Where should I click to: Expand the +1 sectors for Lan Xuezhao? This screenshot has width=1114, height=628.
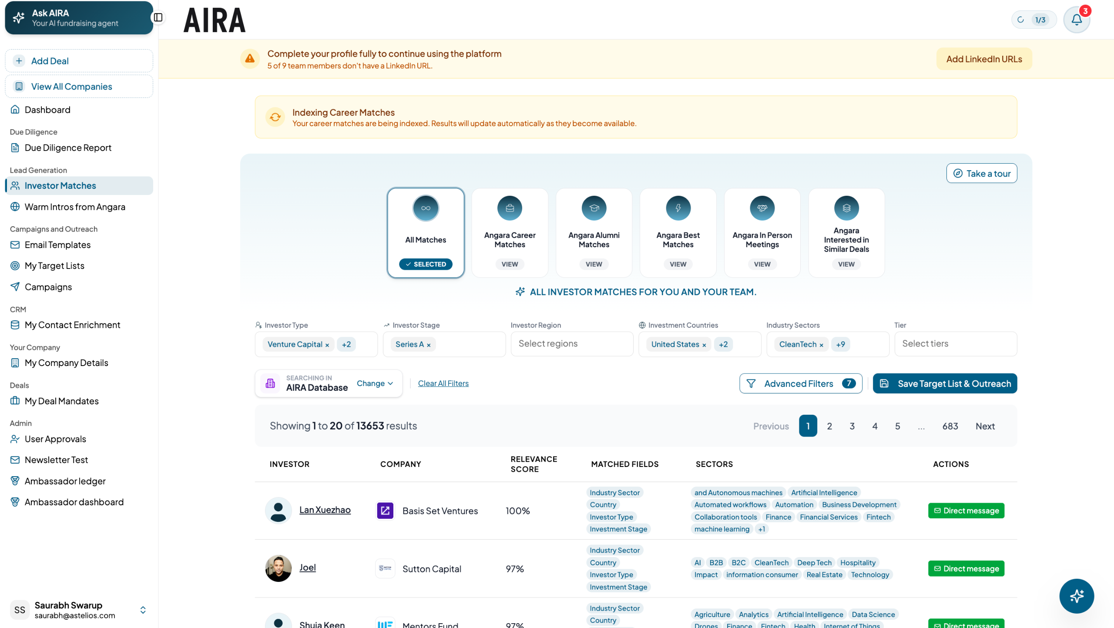point(762,529)
